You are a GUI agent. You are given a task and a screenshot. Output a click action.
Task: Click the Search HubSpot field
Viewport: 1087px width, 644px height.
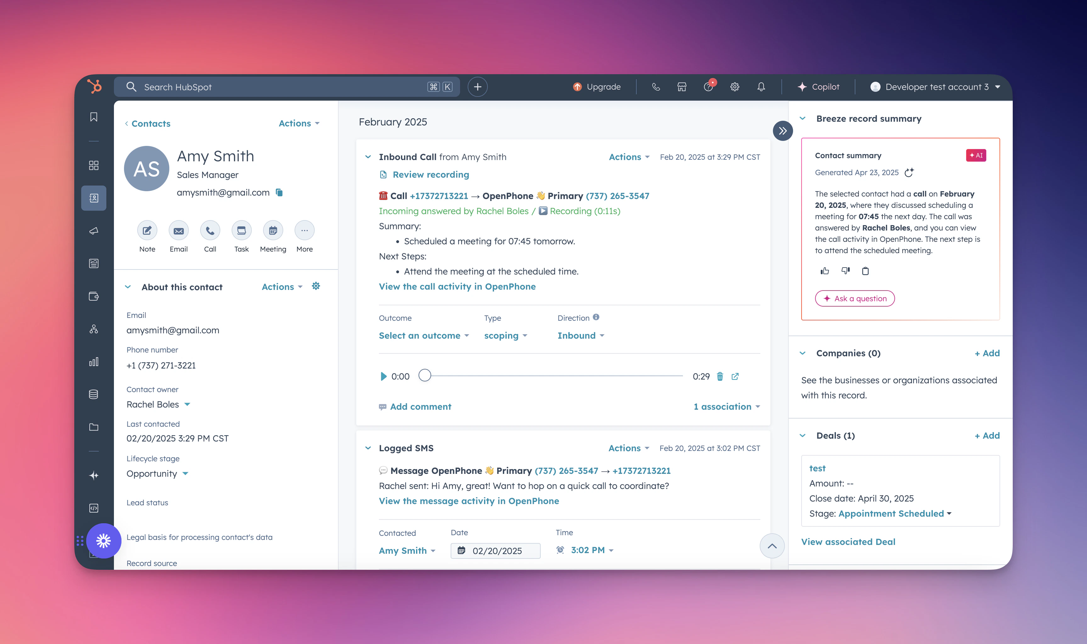click(287, 87)
